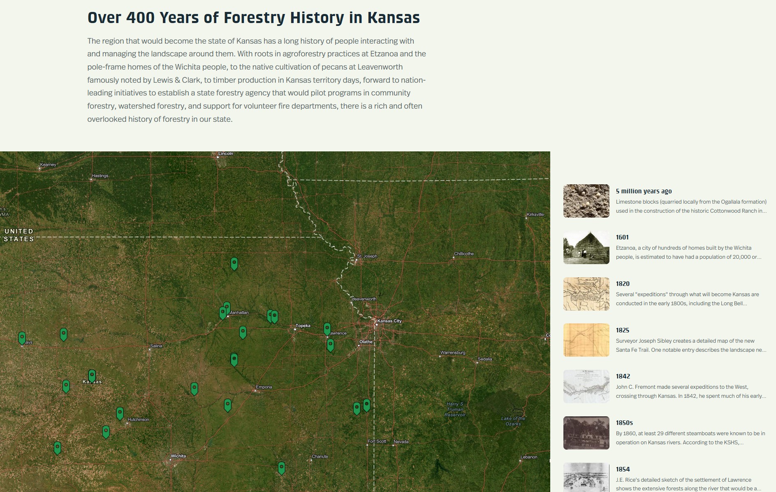Image resolution: width=776 pixels, height=492 pixels.
Task: Click the Santa Fe Trail survey map image
Action: [586, 340]
